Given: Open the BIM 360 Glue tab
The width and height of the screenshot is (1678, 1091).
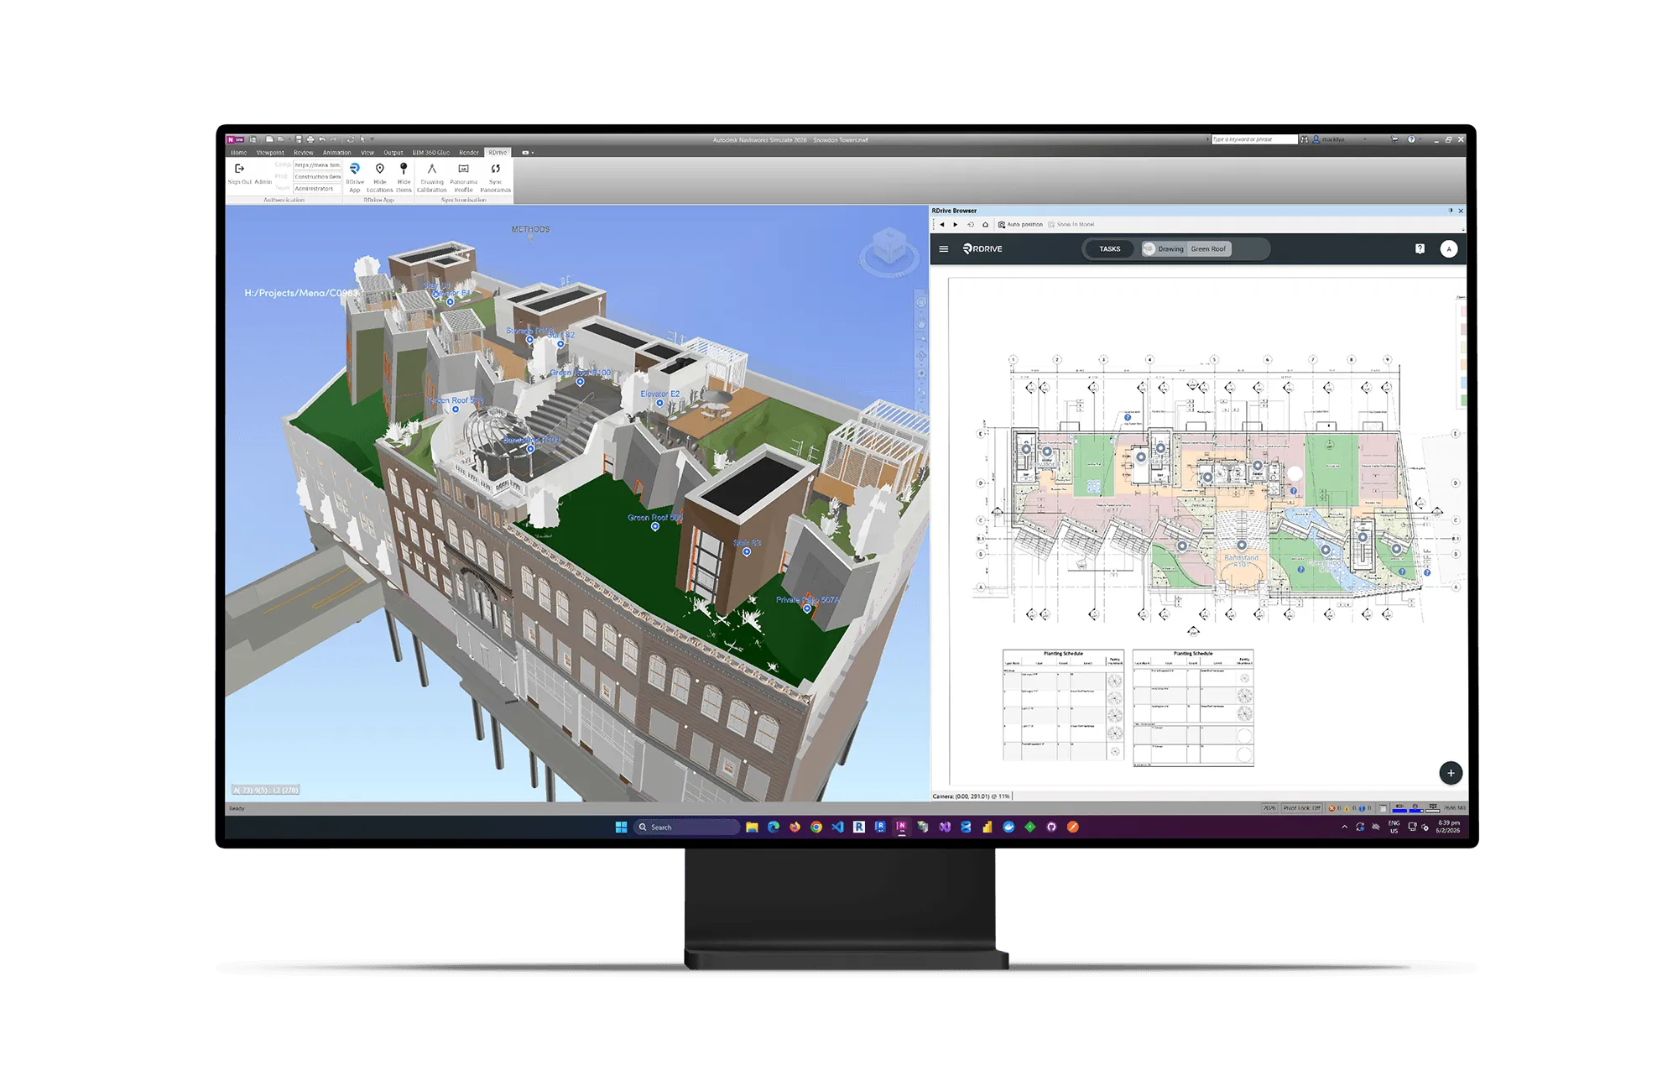Looking at the screenshot, I should pos(431,153).
